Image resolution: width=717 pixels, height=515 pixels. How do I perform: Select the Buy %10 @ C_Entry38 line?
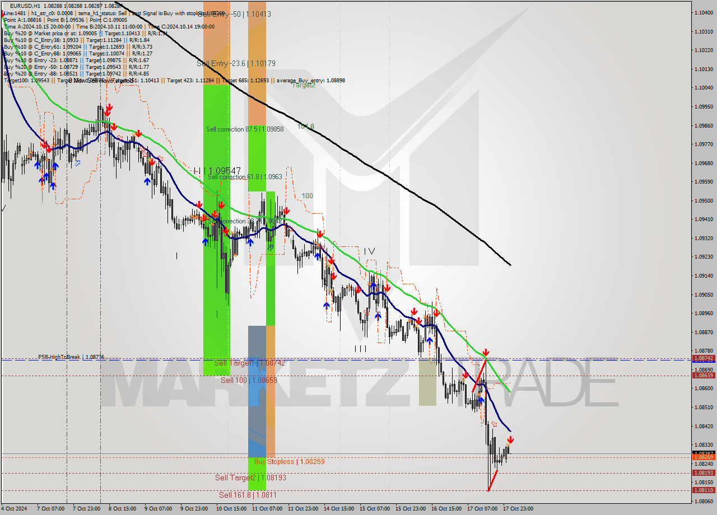pos(76,40)
